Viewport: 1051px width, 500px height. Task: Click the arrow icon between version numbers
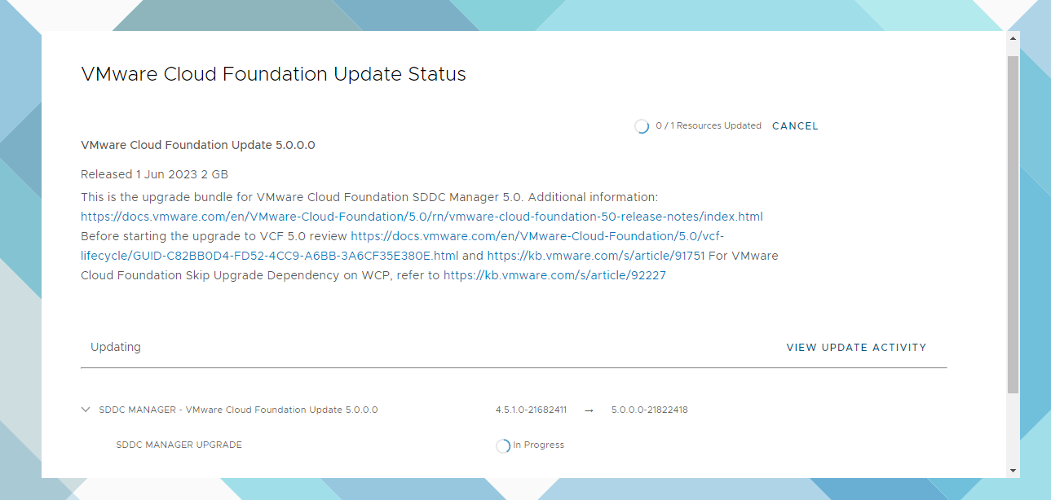point(589,410)
